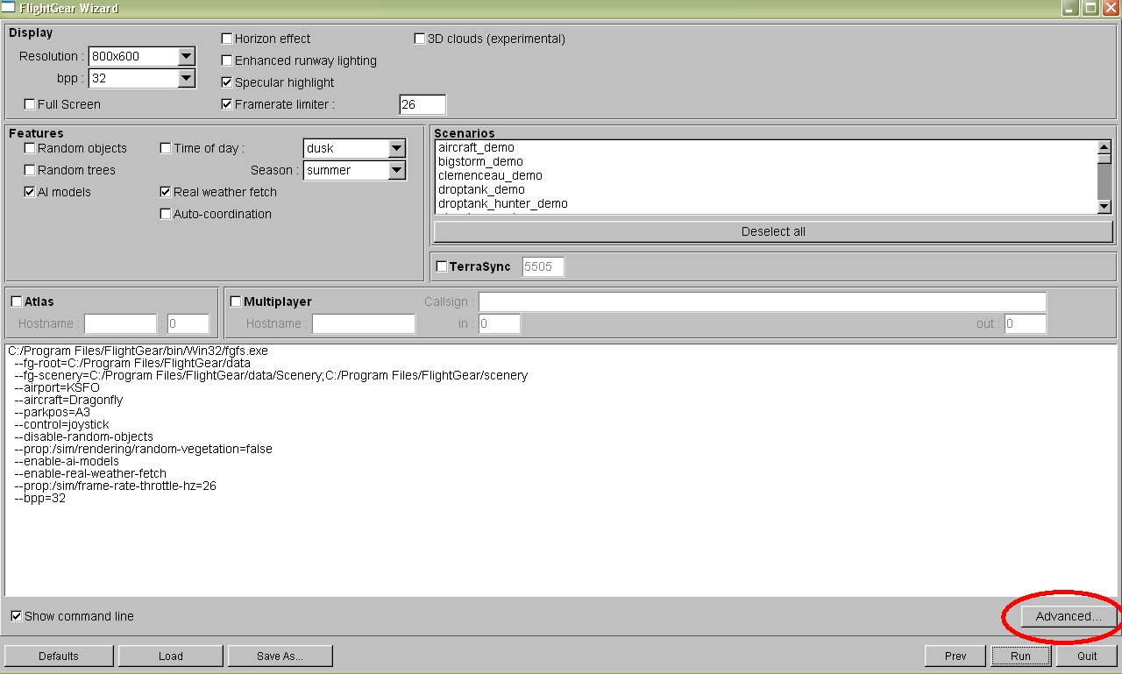
Task: Click the Atlas Hostname field
Action: tap(120, 323)
